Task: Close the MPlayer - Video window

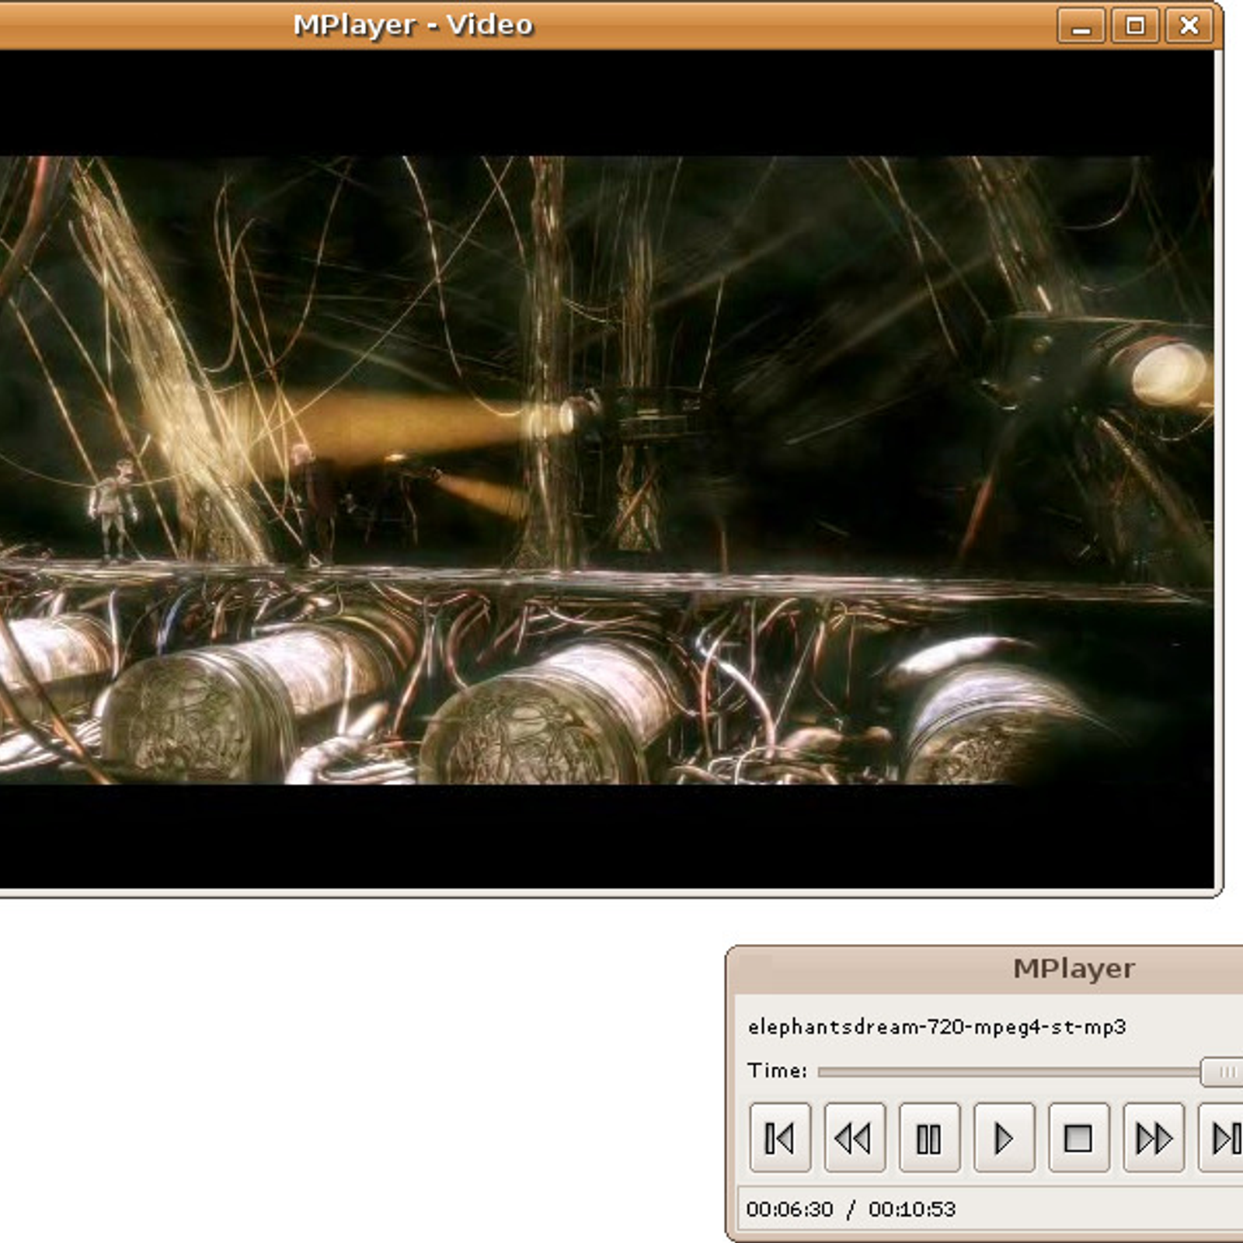Action: coord(1189,27)
